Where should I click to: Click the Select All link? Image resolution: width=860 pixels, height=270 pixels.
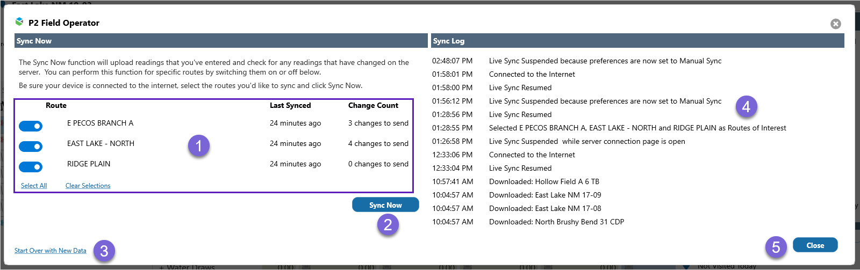(34, 186)
